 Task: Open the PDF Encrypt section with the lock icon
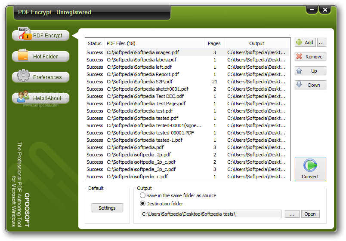(41, 35)
